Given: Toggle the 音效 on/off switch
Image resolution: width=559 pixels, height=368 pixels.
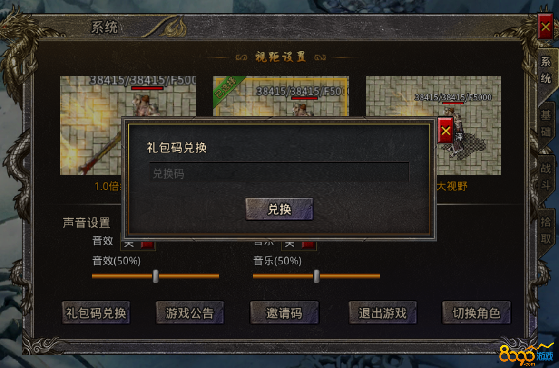Looking at the screenshot, I should 138,245.
